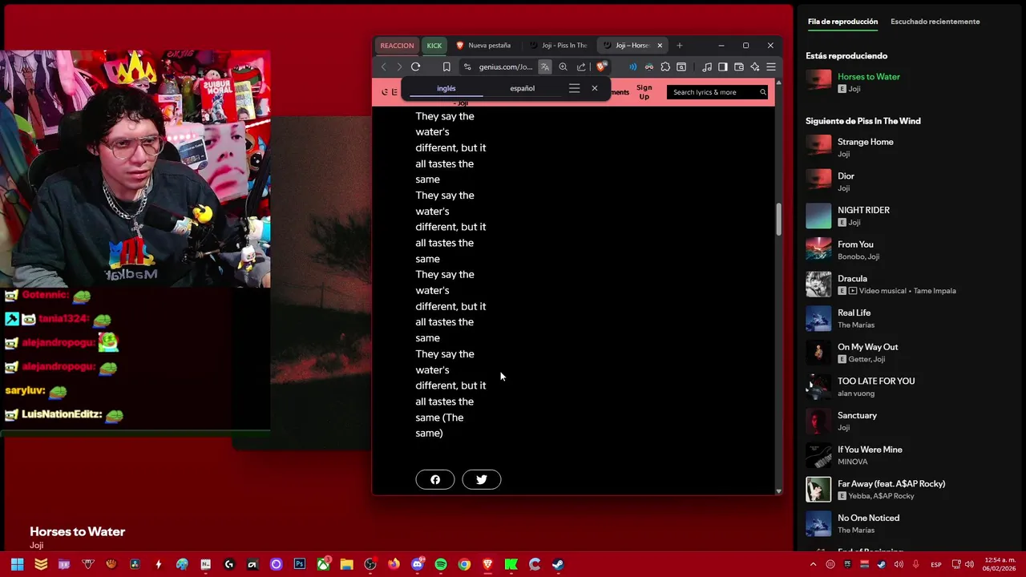The image size is (1026, 577).
Task: Select the inglés tab in the translate popup
Action: 446,88
